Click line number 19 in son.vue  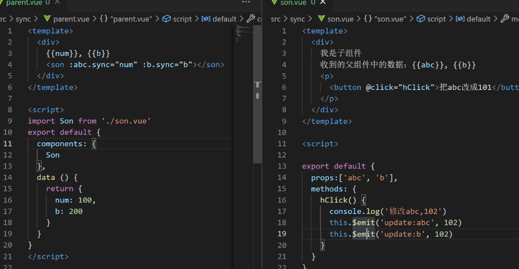click(x=282, y=234)
